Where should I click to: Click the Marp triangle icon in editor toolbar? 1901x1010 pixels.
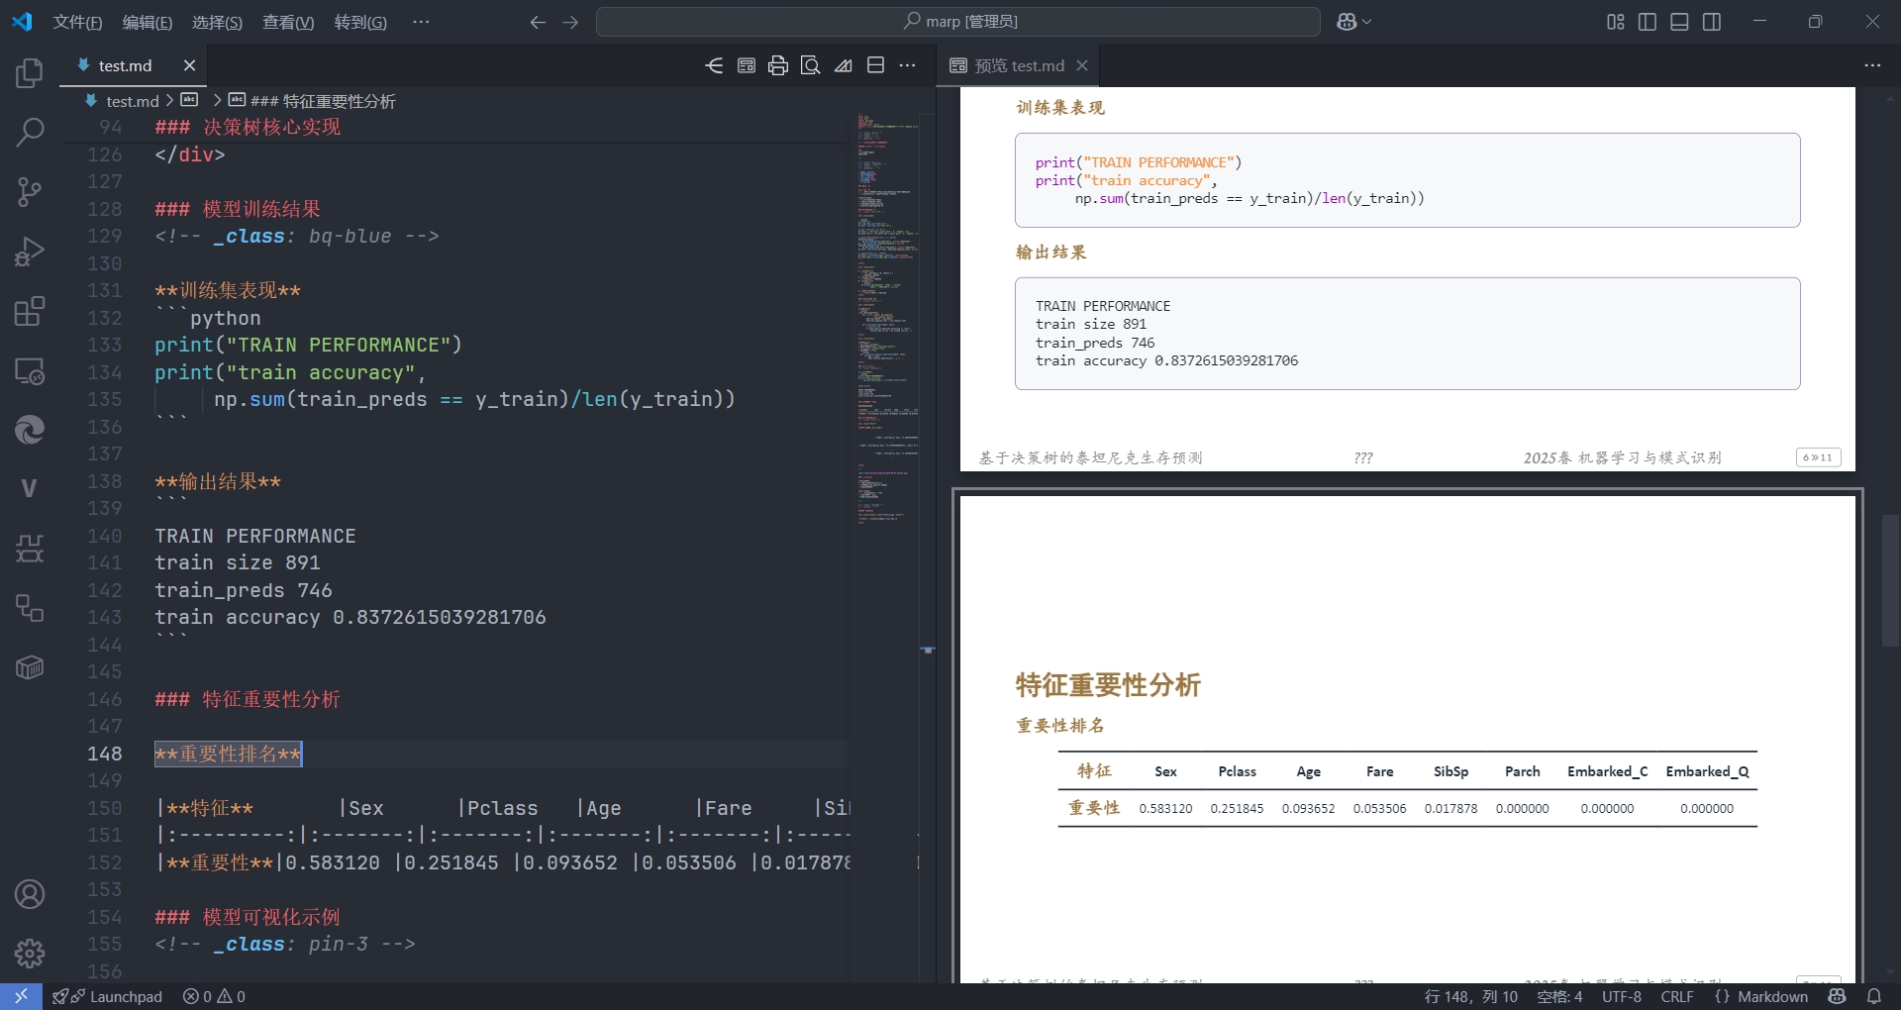click(x=843, y=65)
